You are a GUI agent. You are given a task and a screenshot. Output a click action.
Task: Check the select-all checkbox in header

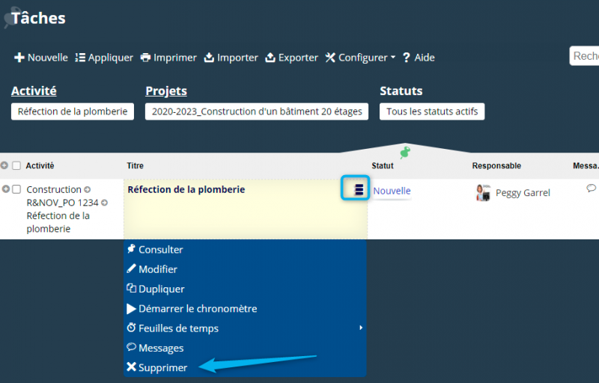pyautogui.click(x=16, y=166)
